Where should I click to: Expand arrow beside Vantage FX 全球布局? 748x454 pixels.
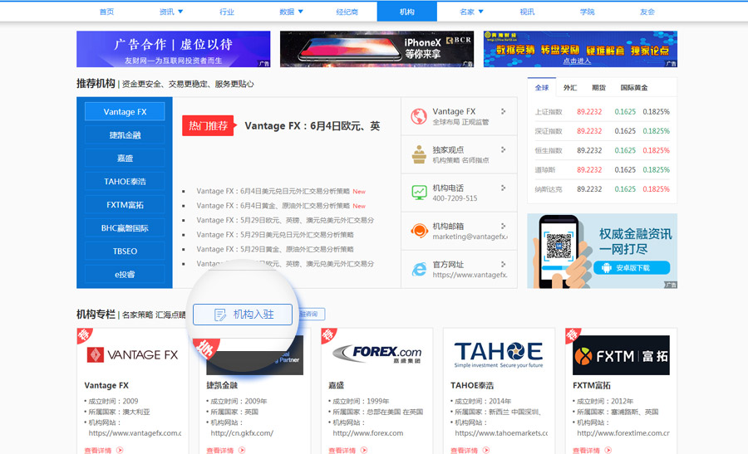coord(503,111)
